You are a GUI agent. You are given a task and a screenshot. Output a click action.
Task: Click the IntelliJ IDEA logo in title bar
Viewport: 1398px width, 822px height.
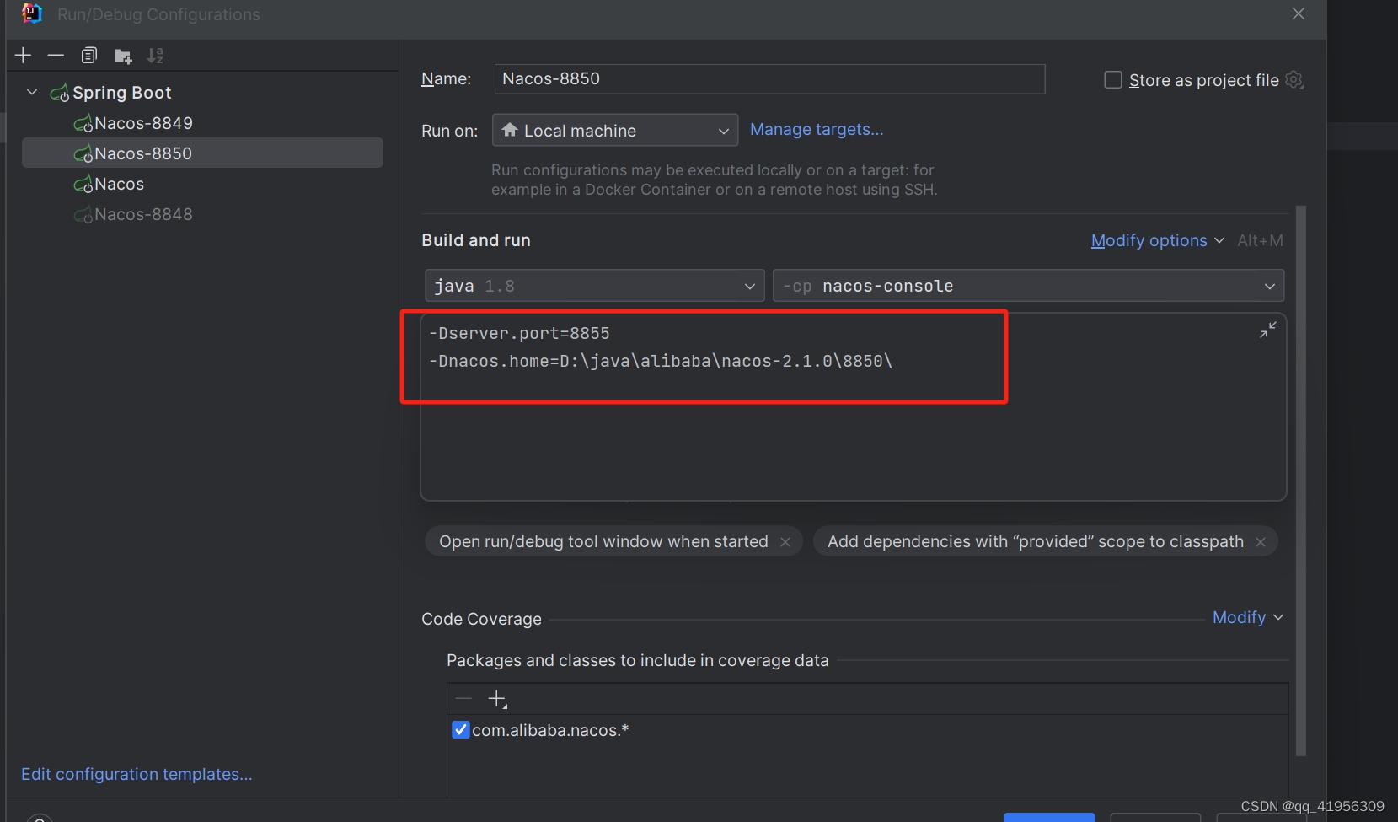31,13
